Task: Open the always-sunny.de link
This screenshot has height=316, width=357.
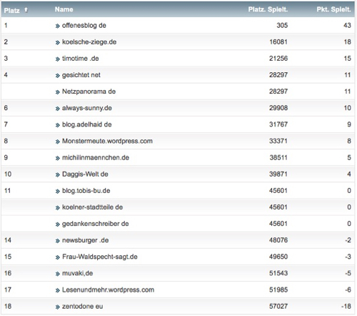Action: click(x=87, y=108)
